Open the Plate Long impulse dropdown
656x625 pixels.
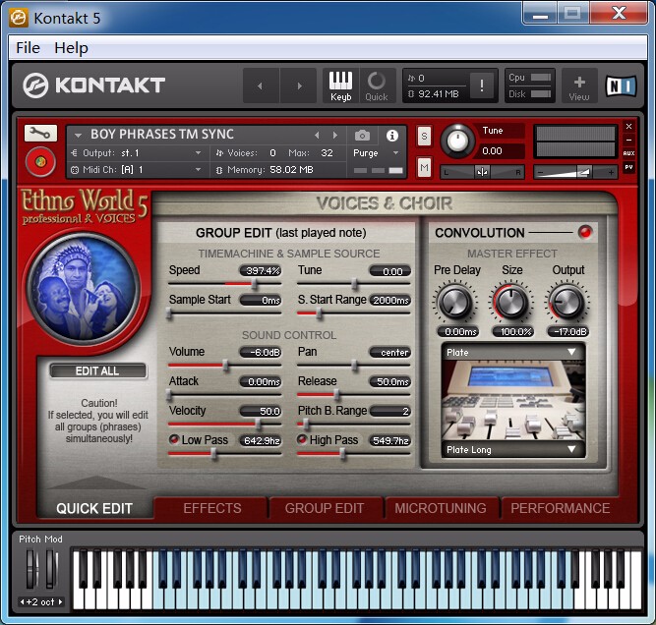[x=513, y=450]
